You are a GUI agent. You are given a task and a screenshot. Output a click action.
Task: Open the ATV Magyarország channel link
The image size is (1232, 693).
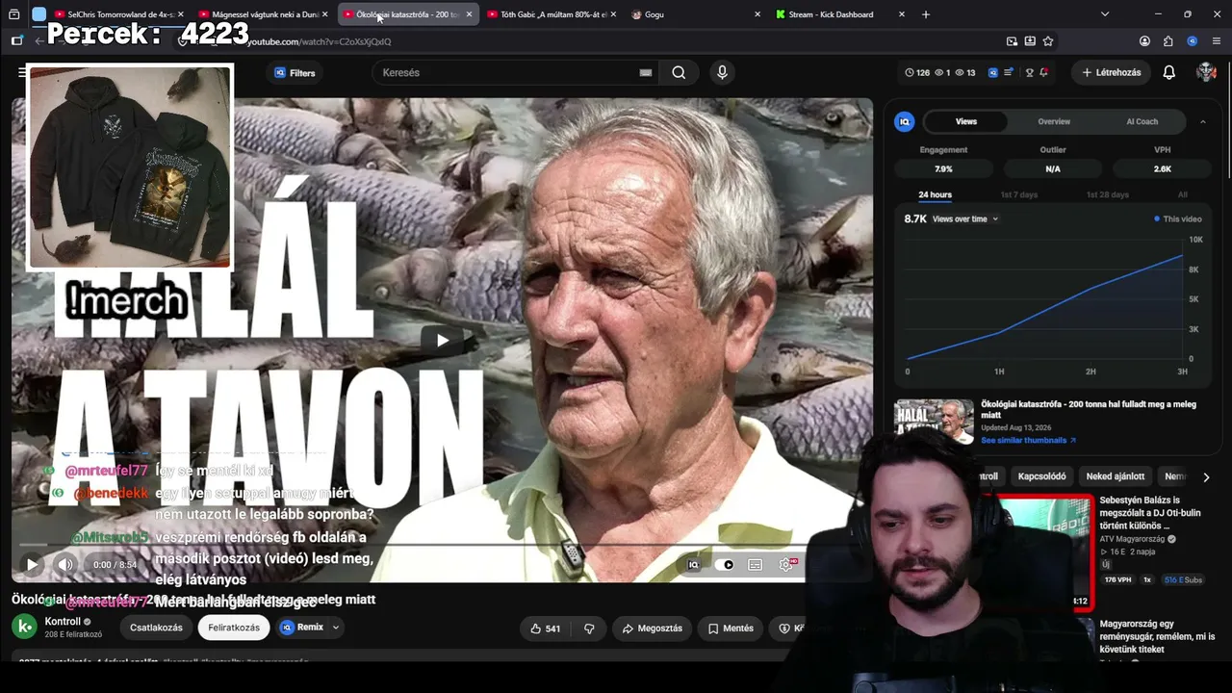tap(1132, 539)
